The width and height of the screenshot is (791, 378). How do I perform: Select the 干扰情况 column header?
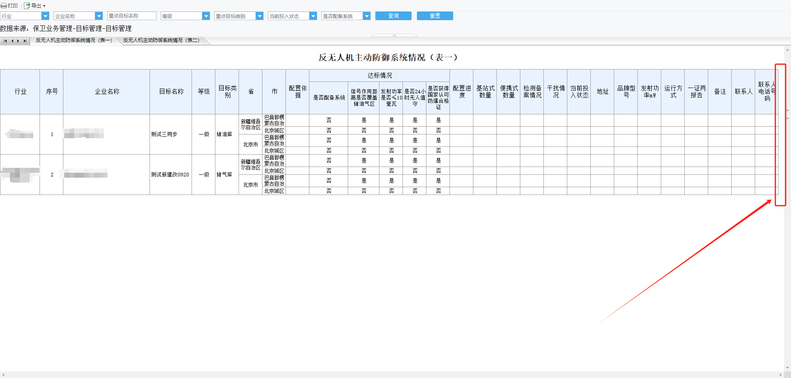click(x=555, y=92)
